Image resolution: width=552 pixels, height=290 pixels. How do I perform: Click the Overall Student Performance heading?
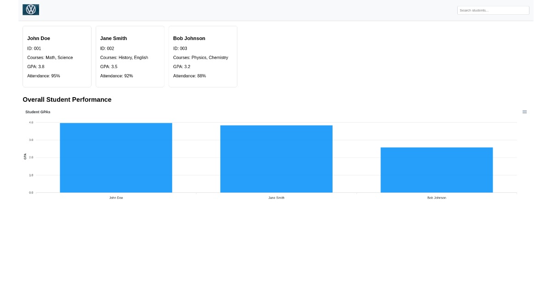click(67, 99)
